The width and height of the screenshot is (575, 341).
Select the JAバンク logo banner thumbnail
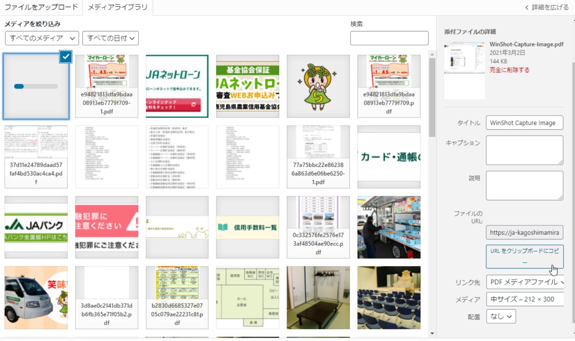36,227
